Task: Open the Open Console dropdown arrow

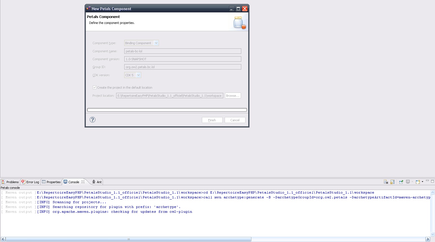Action: (x=422, y=182)
